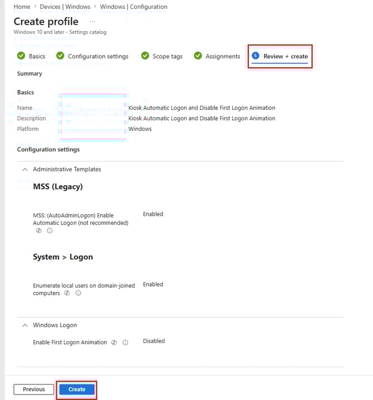Open Devices | Windows breadcrumb

65,7
